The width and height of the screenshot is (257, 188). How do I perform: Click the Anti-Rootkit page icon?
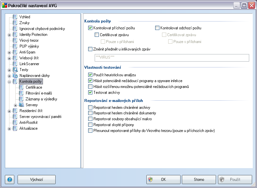tap(15, 123)
